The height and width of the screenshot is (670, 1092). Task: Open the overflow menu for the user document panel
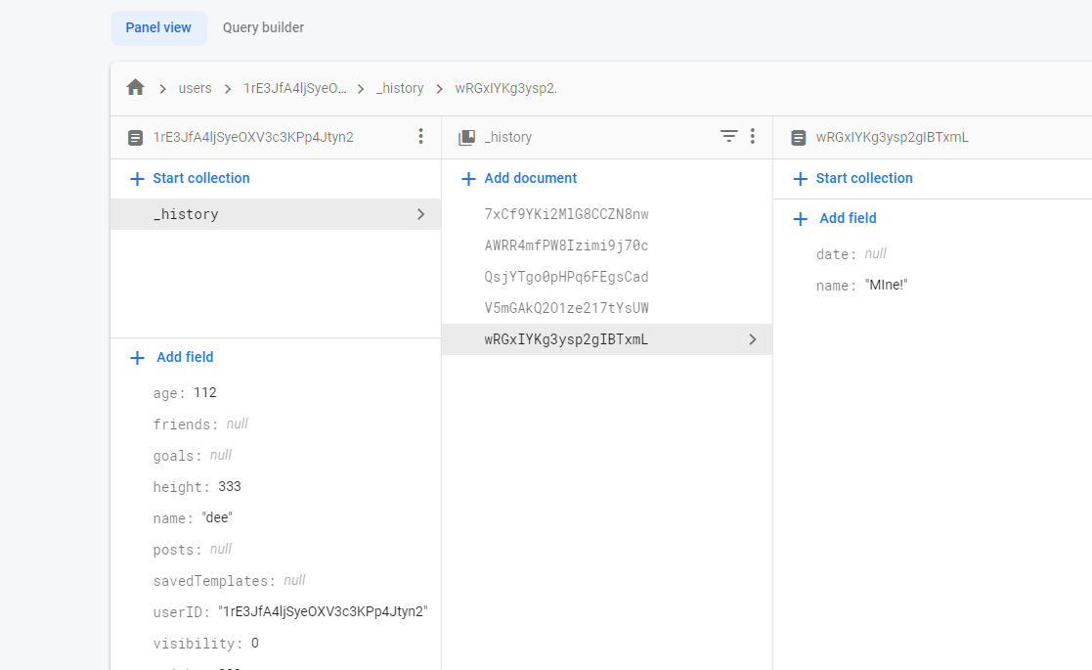(420, 137)
